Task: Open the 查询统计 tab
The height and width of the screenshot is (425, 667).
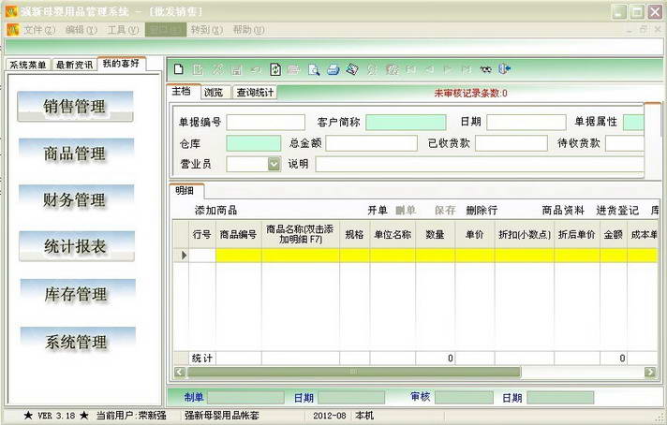Action: (x=255, y=92)
